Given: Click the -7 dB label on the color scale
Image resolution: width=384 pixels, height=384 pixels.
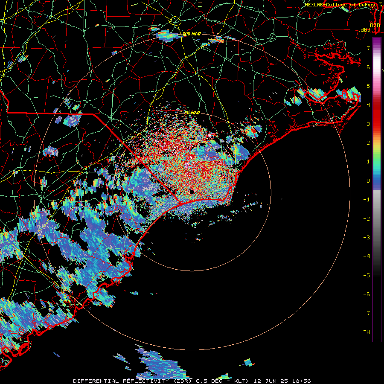Looking at the screenshot, I should [x=367, y=313].
